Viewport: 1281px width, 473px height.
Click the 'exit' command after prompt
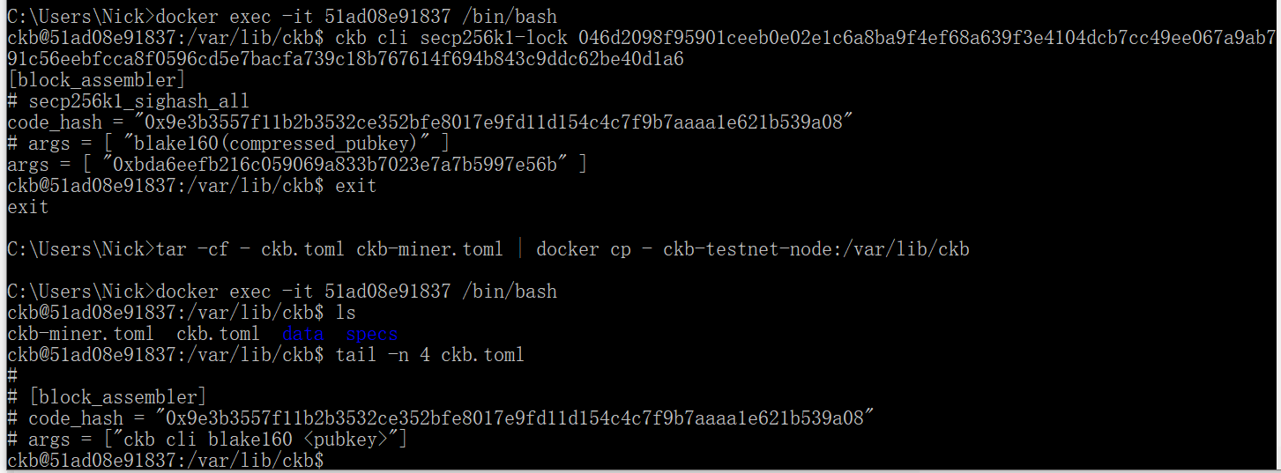(x=355, y=186)
